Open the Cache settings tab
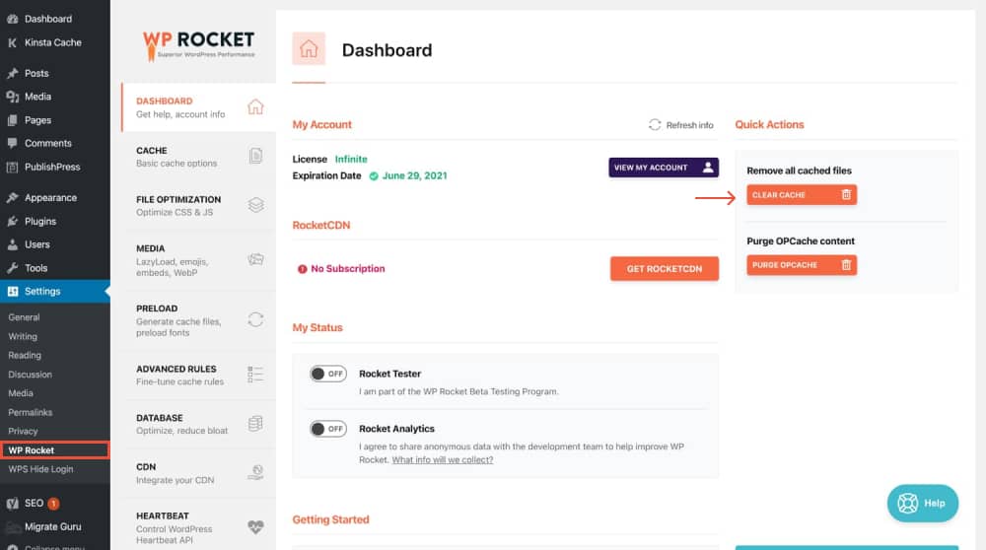The height and width of the screenshot is (550, 986). point(199,157)
